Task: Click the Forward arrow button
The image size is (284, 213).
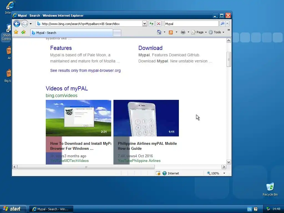Action: 24,24
